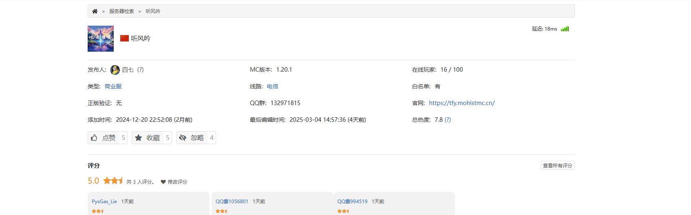Image resolution: width=691 pixels, height=215 pixels.
Task: Open 服务器检索 breadcrumb link
Action: [x=121, y=11]
